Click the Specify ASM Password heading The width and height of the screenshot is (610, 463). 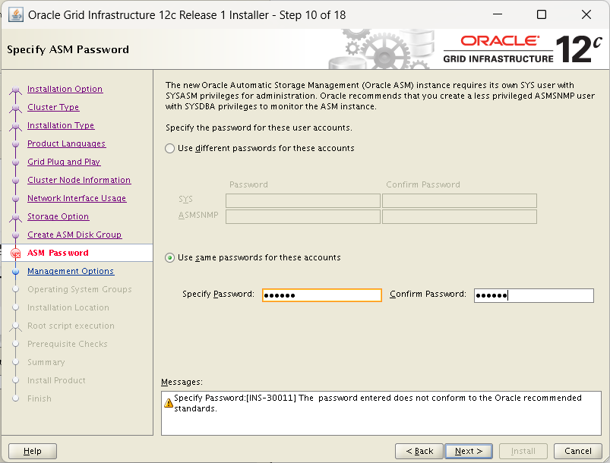(x=68, y=50)
